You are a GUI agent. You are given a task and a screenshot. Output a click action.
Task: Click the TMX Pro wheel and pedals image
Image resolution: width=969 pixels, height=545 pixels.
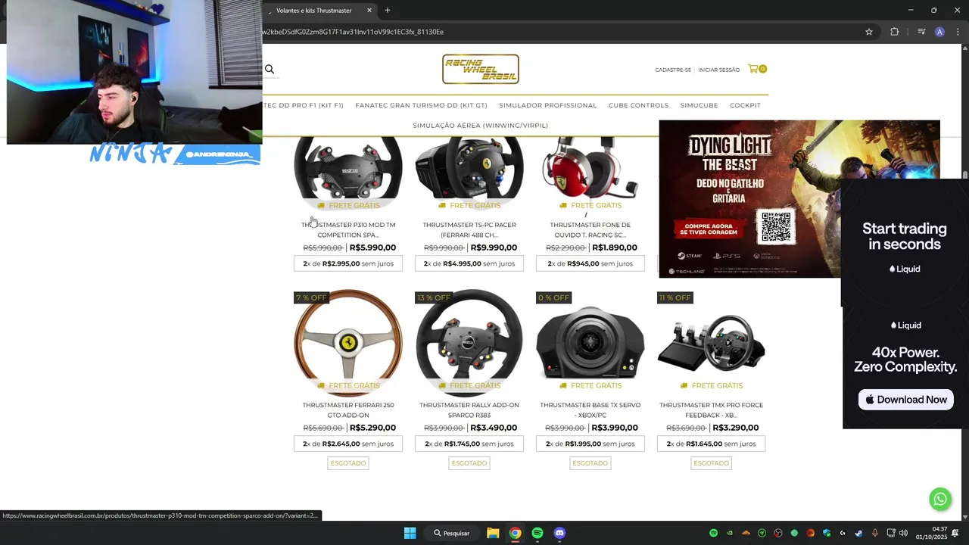coord(712,343)
